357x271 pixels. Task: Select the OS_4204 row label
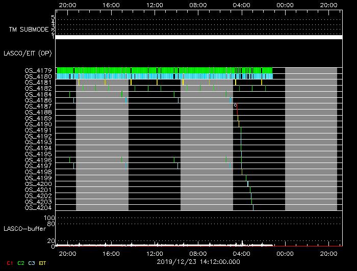38,207
